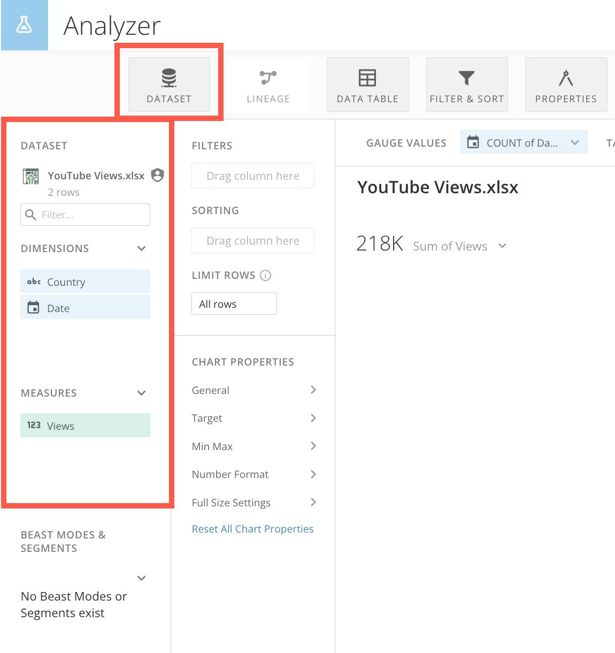Image resolution: width=615 pixels, height=653 pixels.
Task: Select the Date dimension
Action: pos(85,308)
